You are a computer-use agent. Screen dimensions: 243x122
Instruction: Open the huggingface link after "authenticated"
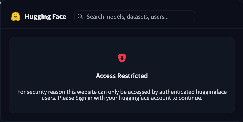tap(211, 92)
